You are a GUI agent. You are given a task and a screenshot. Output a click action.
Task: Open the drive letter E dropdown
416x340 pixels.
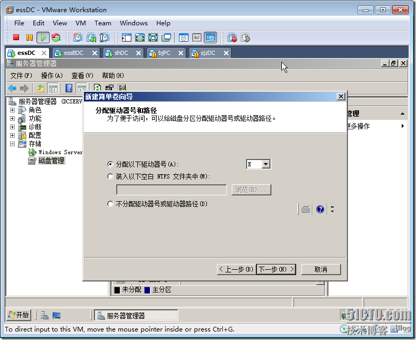pos(266,164)
